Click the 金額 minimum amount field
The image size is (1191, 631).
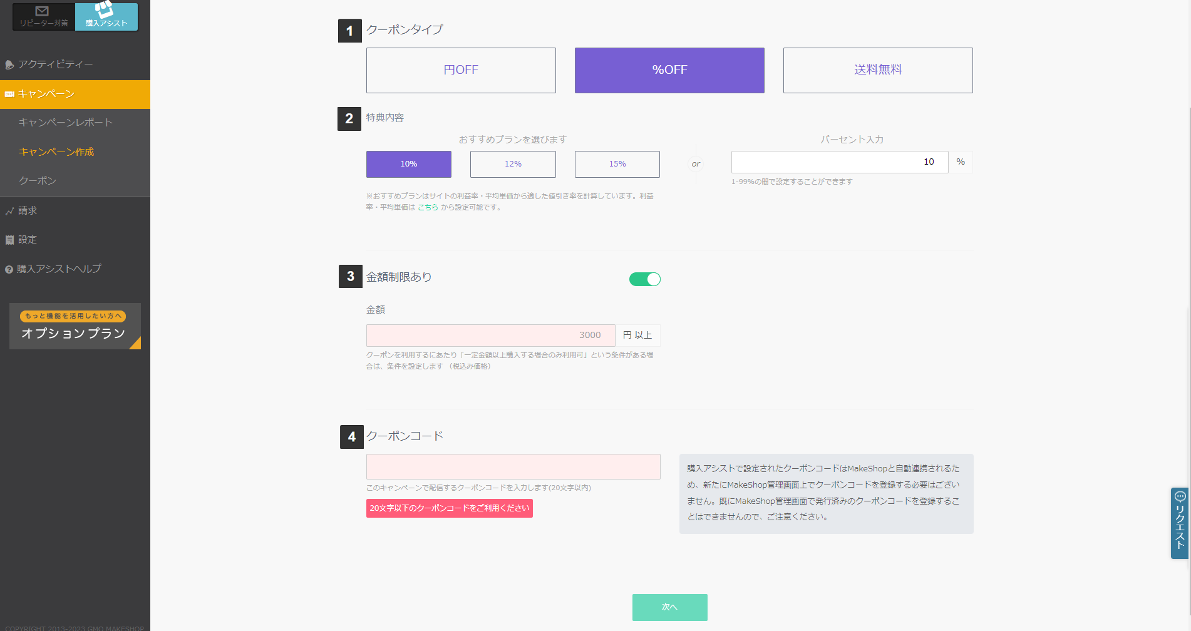point(490,336)
